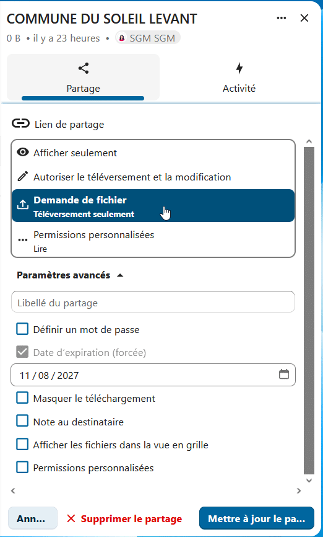The width and height of the screenshot is (323, 537).
Task: Click the link icon beside Lien de partage
Action: pos(20,123)
